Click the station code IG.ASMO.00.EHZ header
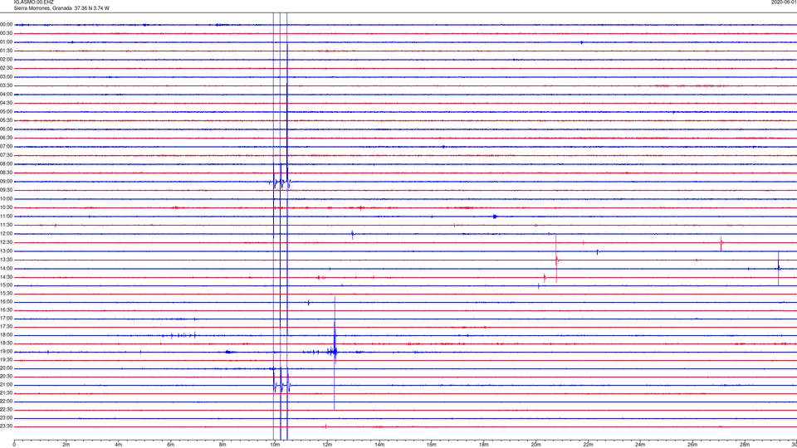Viewport: 797px width, 448px height. pyautogui.click(x=33, y=2)
